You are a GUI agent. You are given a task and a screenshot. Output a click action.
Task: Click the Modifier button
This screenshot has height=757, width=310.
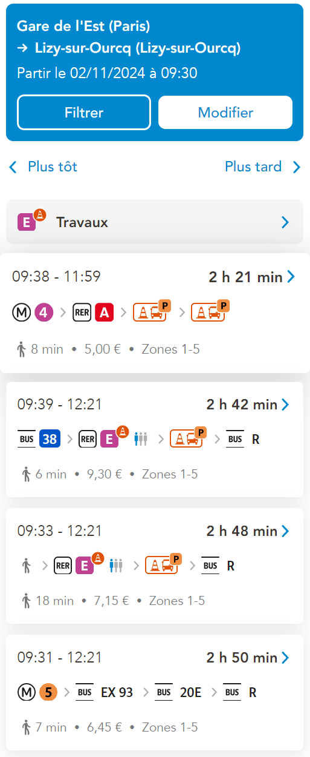coord(225,113)
